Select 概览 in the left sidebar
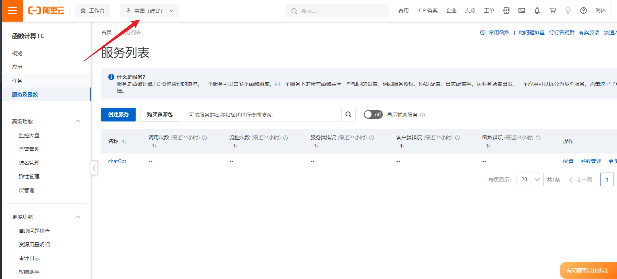The height and width of the screenshot is (279, 617). (x=17, y=53)
